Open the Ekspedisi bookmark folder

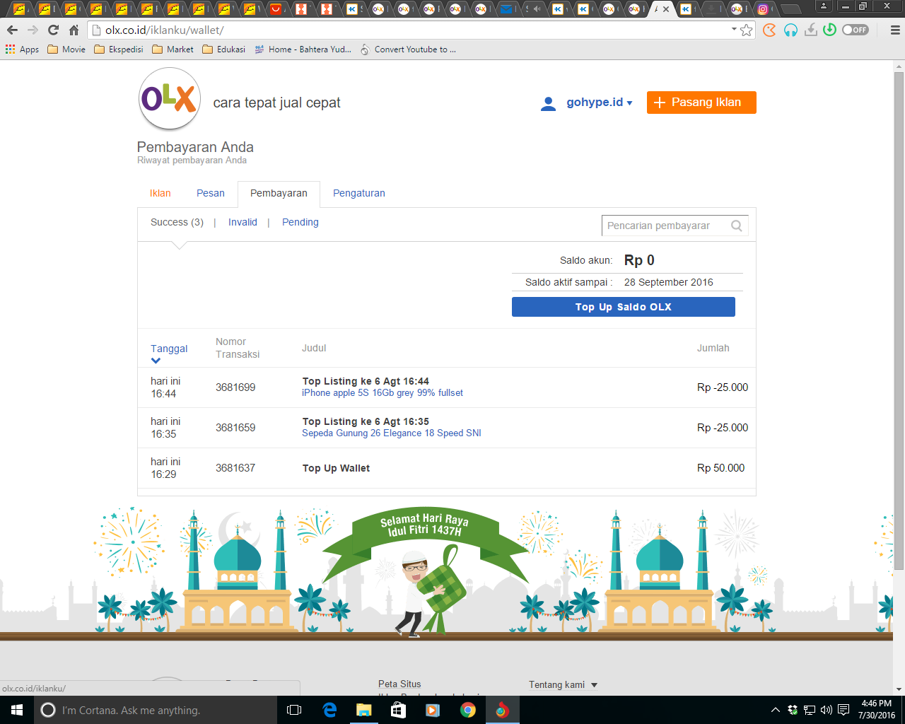[x=118, y=49]
